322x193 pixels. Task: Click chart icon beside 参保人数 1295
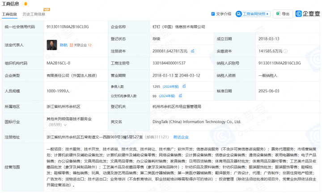(184, 86)
